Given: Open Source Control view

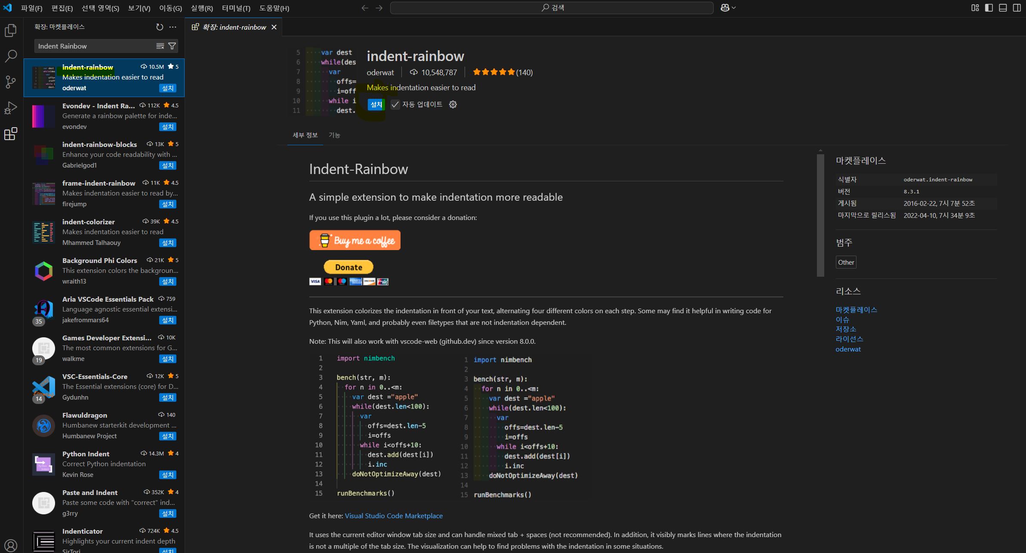Looking at the screenshot, I should (x=10, y=82).
